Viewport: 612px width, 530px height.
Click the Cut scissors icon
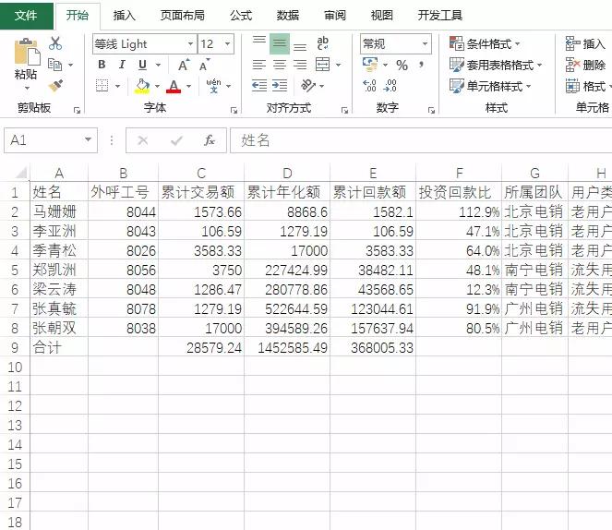[55, 43]
